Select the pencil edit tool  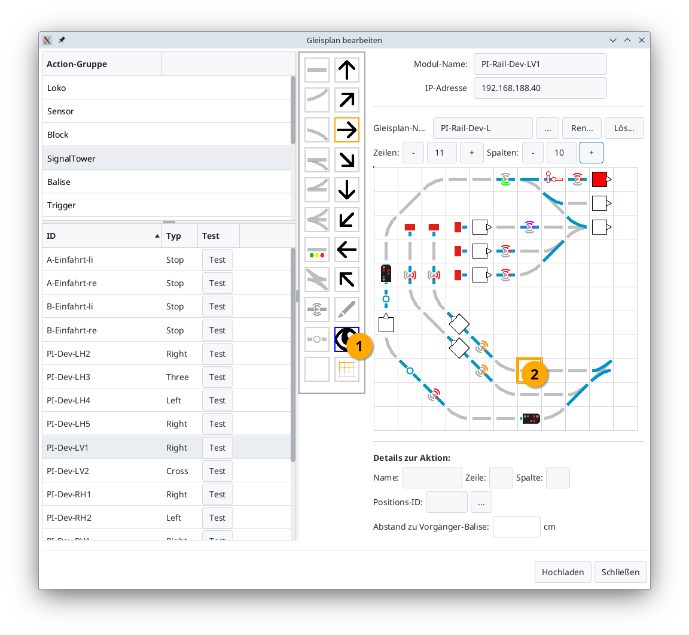[347, 309]
